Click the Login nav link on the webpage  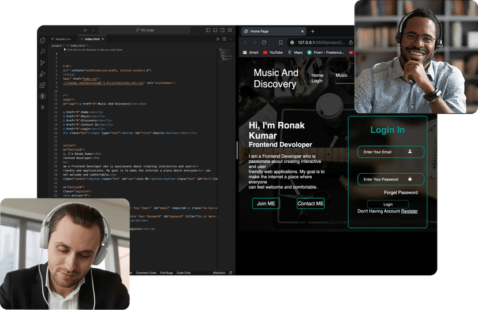[317, 81]
